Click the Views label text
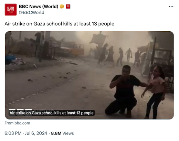The image size is (179, 141). pyautogui.click(x=68, y=133)
